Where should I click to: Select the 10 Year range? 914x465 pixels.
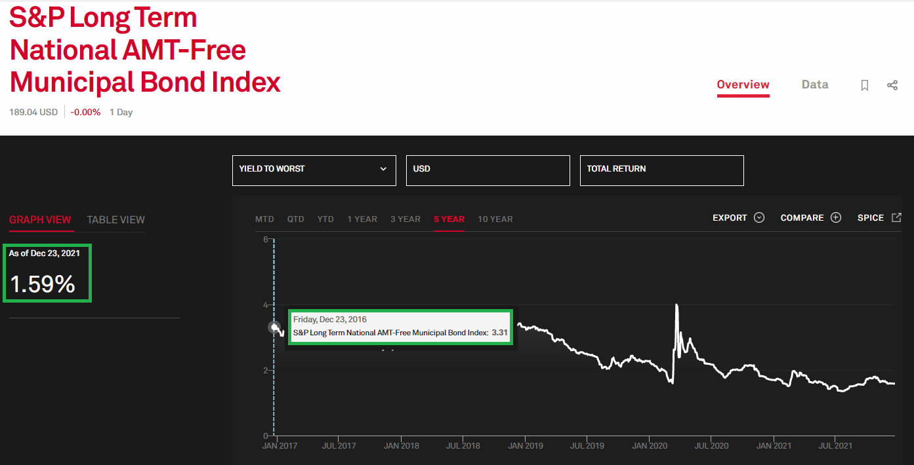click(495, 219)
